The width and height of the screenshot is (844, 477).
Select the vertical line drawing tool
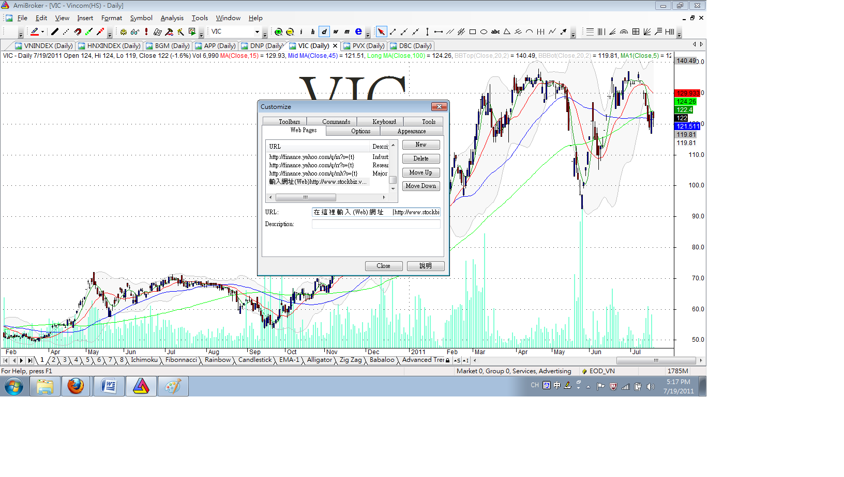coord(427,32)
